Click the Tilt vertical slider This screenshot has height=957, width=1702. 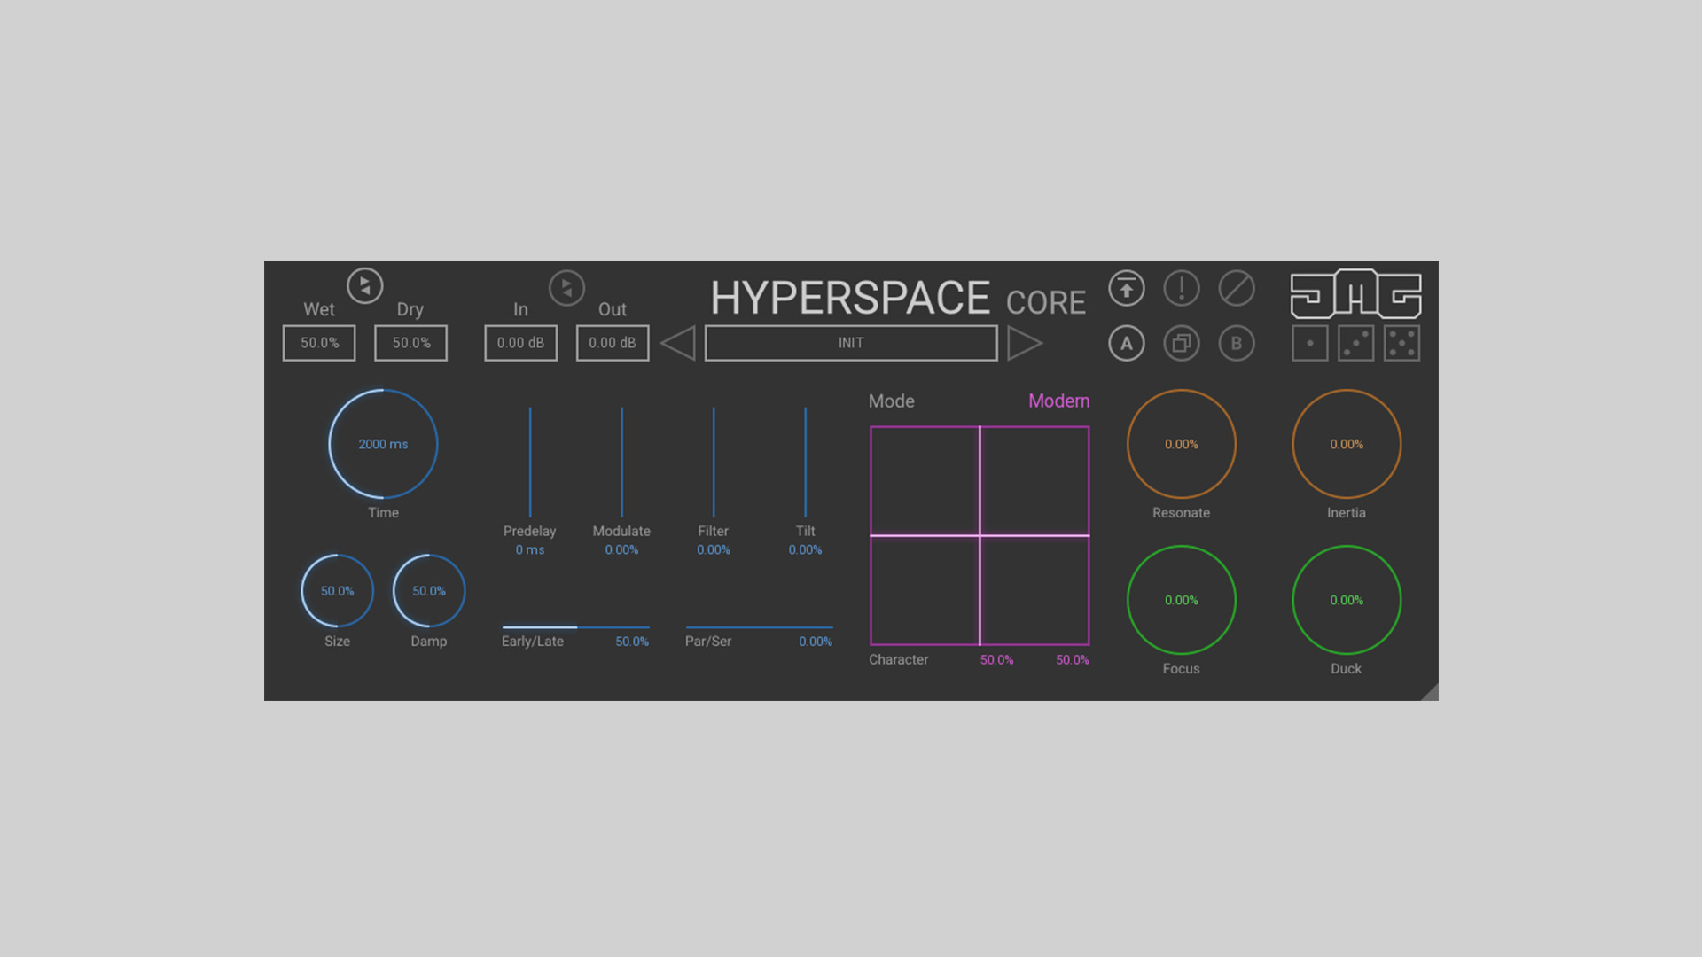tap(805, 463)
